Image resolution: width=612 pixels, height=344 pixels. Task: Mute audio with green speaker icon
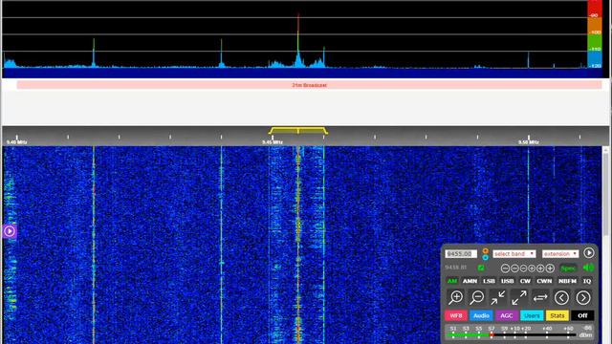[588, 268]
